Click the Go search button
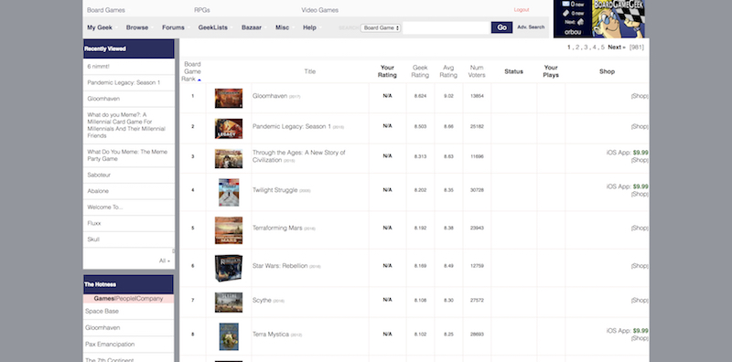The width and height of the screenshot is (732, 362). point(501,27)
